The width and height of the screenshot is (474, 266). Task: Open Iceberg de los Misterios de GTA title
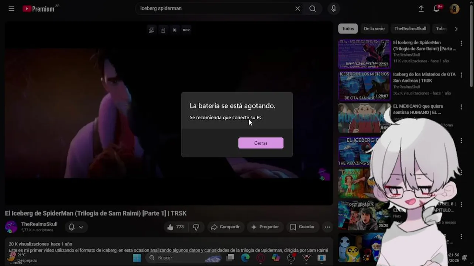(x=424, y=77)
